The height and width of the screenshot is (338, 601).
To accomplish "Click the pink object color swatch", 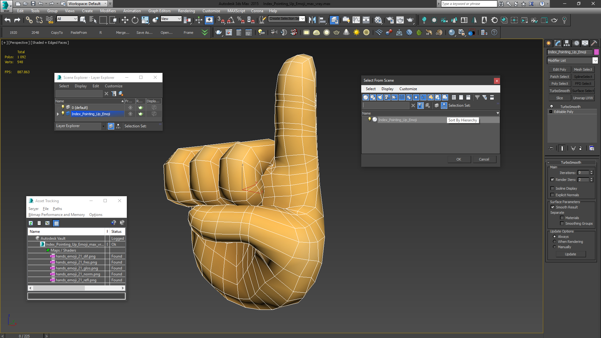I will [x=596, y=52].
